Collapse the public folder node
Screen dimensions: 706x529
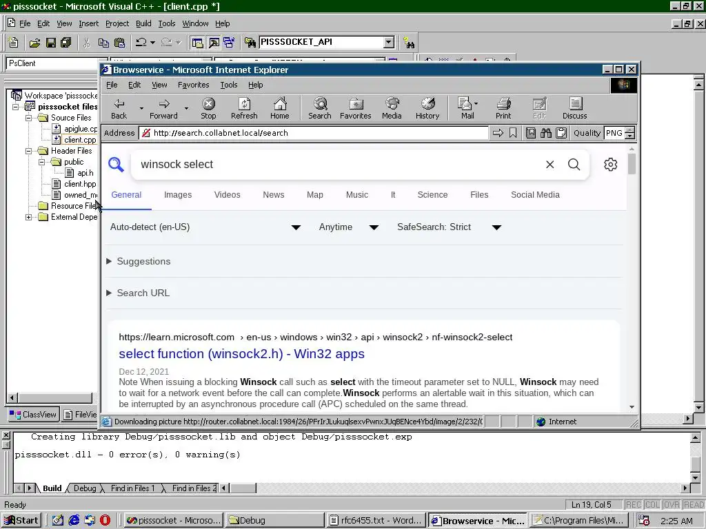(41, 162)
